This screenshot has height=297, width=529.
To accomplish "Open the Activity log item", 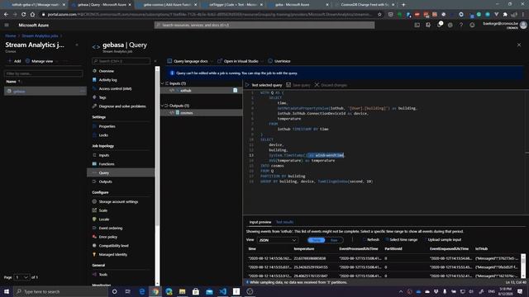I will 107,80.
